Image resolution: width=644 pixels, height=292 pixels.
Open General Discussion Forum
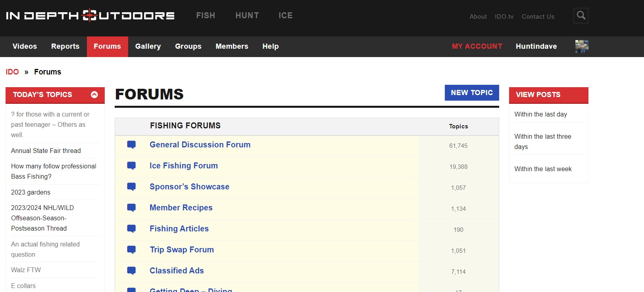[200, 145]
